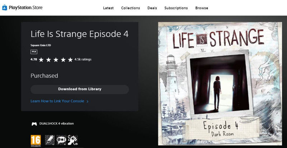
Task: Click chevron beside Learn How to Link
Action: coord(88,101)
